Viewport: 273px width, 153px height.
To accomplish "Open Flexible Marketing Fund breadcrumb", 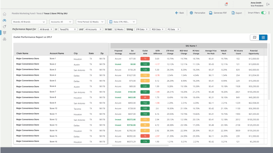I will click(x=23, y=14).
